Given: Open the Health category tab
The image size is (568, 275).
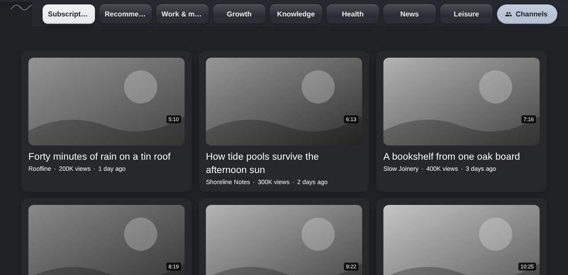Looking at the screenshot, I should click(x=353, y=14).
